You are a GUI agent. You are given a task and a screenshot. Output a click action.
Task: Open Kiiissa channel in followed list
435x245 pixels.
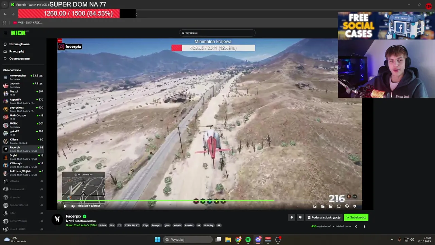click(23, 141)
